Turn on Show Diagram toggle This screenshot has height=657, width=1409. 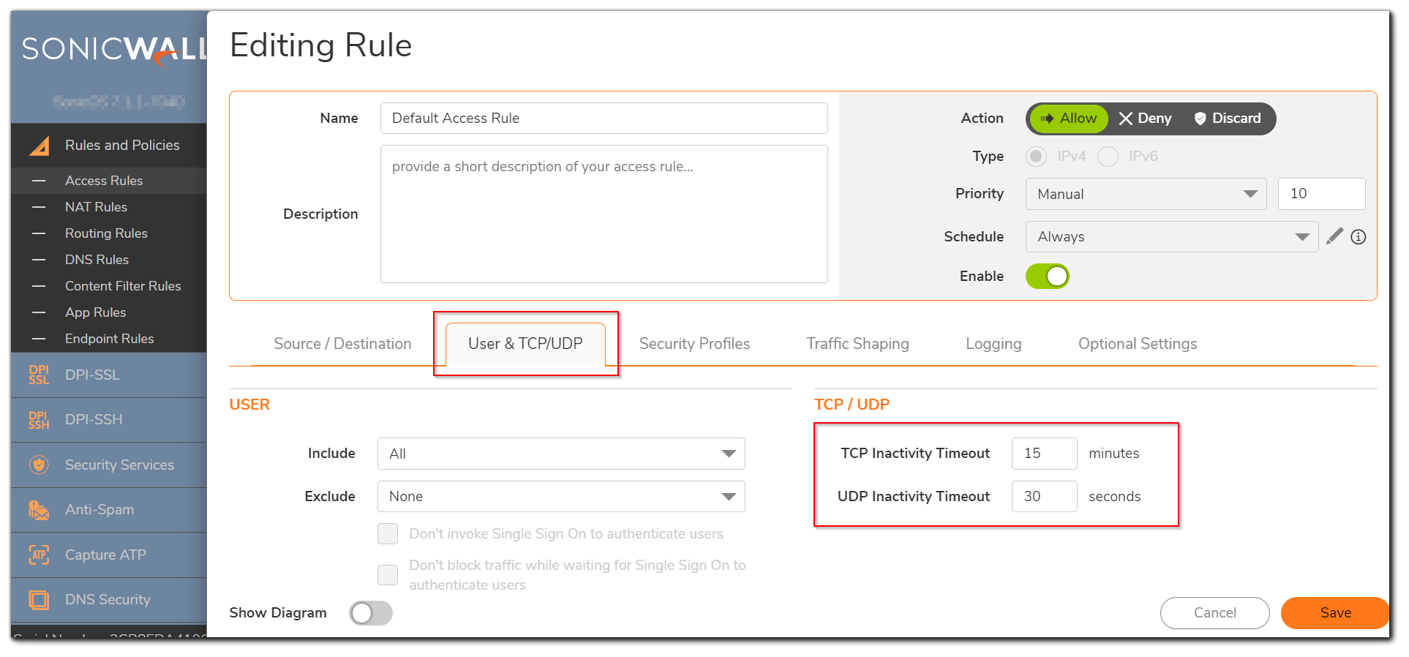coord(371,613)
